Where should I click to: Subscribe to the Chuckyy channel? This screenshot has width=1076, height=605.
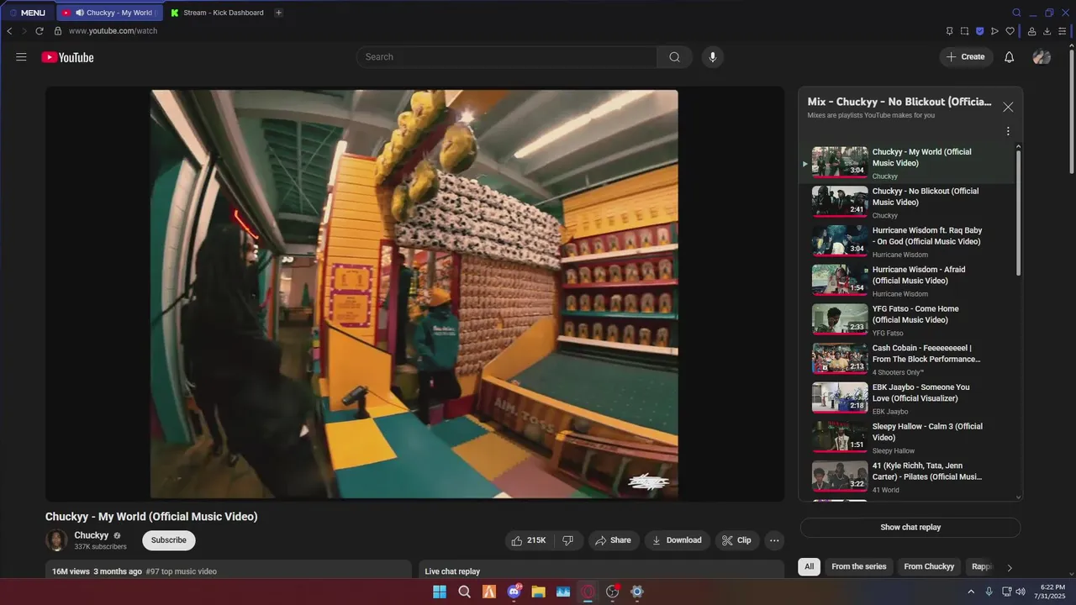tap(169, 540)
